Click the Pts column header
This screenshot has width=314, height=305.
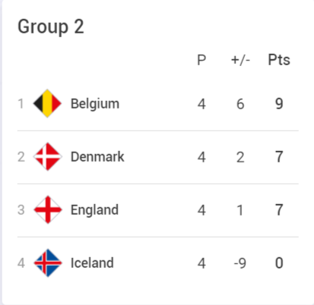(279, 60)
